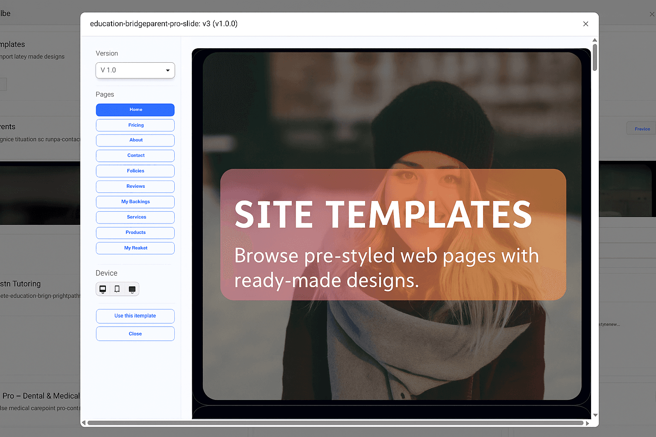Click the Version label text

(107, 53)
